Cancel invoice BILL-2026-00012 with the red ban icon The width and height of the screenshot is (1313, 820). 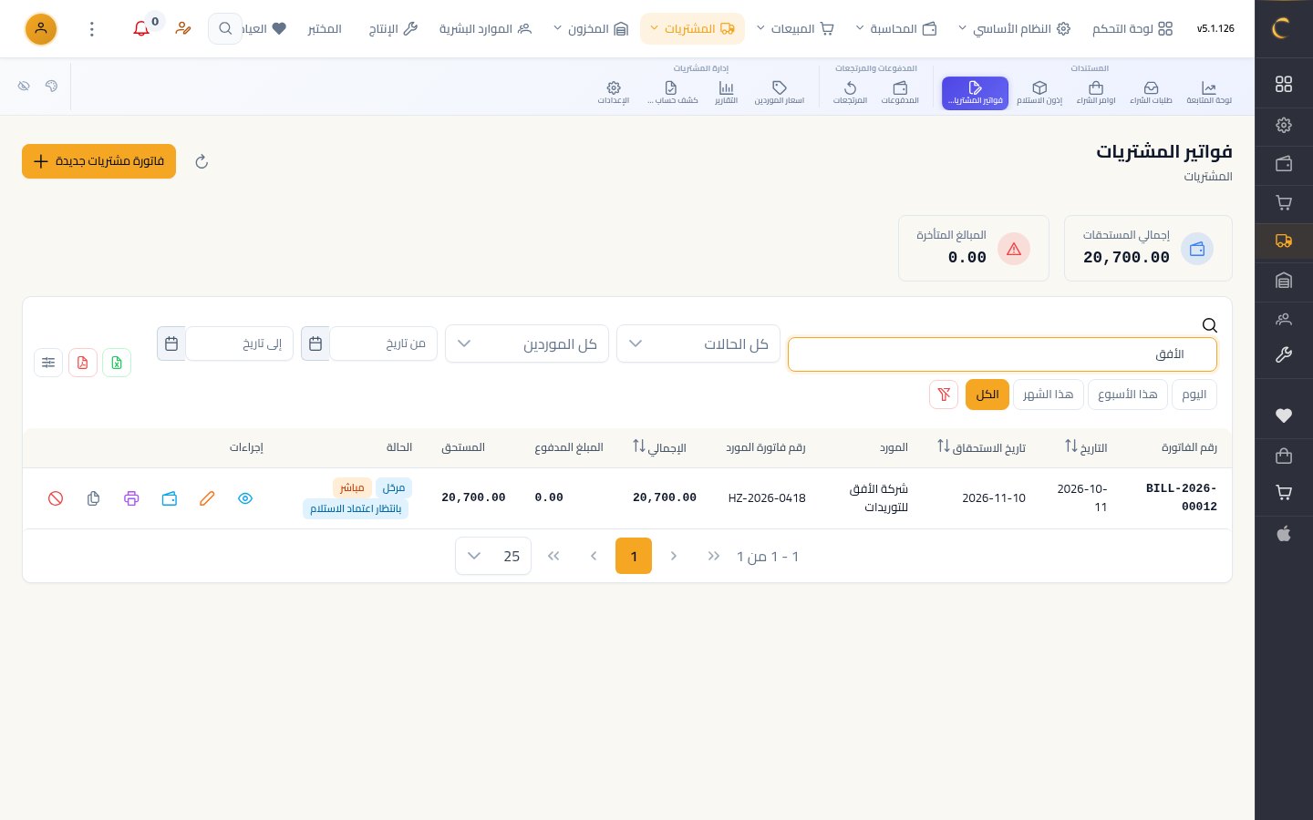pos(56,498)
